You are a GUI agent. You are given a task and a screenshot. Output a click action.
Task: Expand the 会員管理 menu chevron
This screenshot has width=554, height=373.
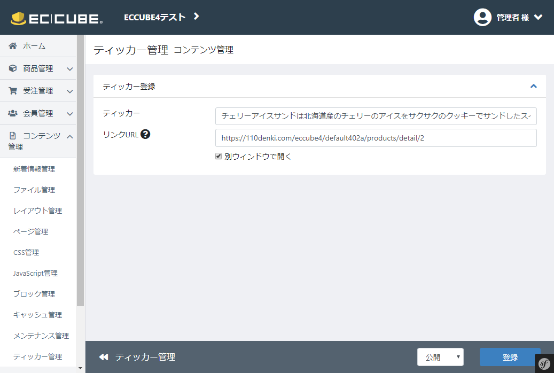click(x=70, y=114)
